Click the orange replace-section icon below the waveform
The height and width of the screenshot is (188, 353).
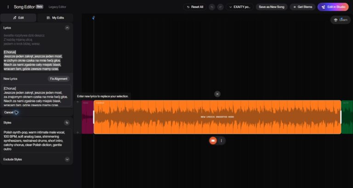click(213, 141)
